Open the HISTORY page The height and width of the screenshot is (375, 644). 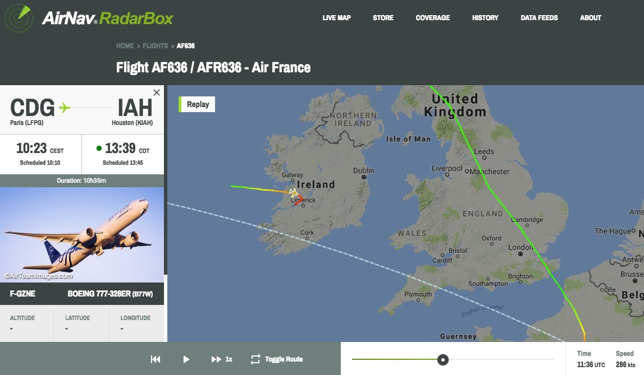pyautogui.click(x=485, y=17)
